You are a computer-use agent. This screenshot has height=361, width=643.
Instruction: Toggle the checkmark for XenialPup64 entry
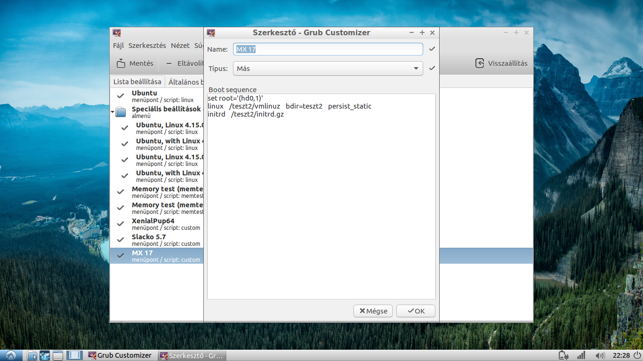coord(121,224)
